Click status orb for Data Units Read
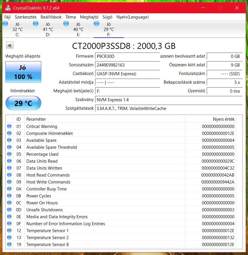 9,161
